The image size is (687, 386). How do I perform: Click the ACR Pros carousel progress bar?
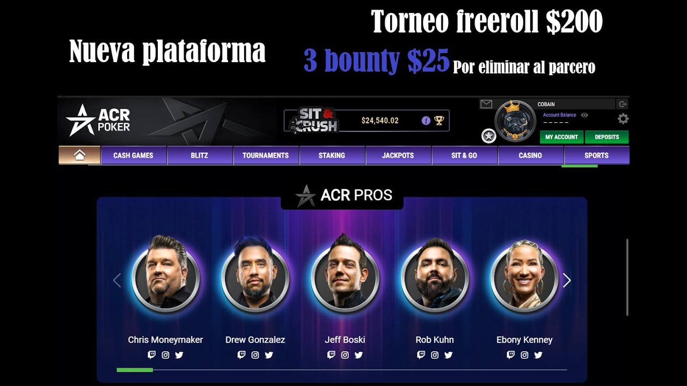(x=341, y=370)
